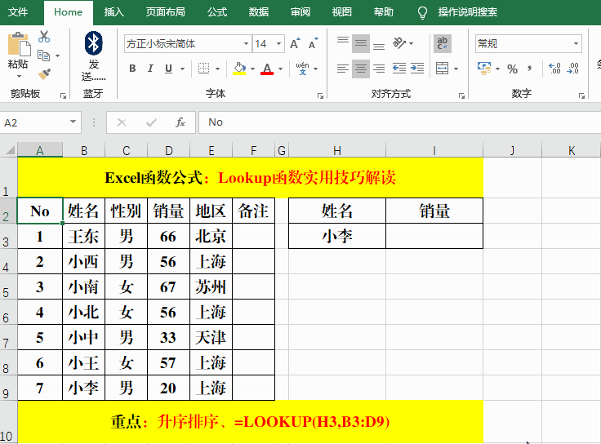Open the font name dropdown
The width and height of the screenshot is (601, 444).
tap(246, 44)
